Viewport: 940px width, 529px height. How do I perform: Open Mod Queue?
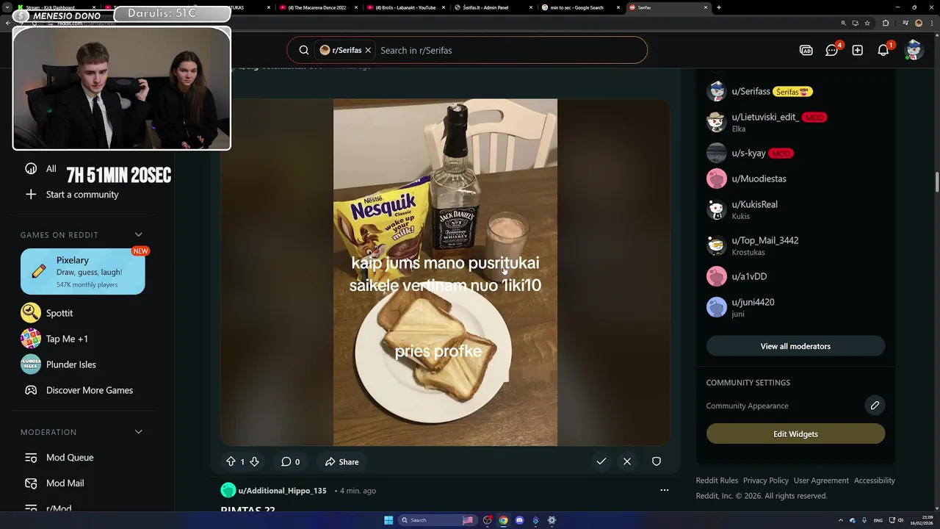click(70, 458)
